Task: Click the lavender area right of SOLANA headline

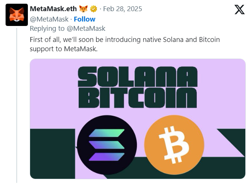Action: click(x=223, y=78)
